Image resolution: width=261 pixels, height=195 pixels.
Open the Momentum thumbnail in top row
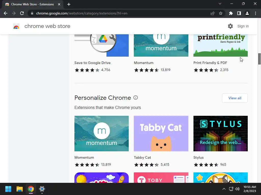161,45
